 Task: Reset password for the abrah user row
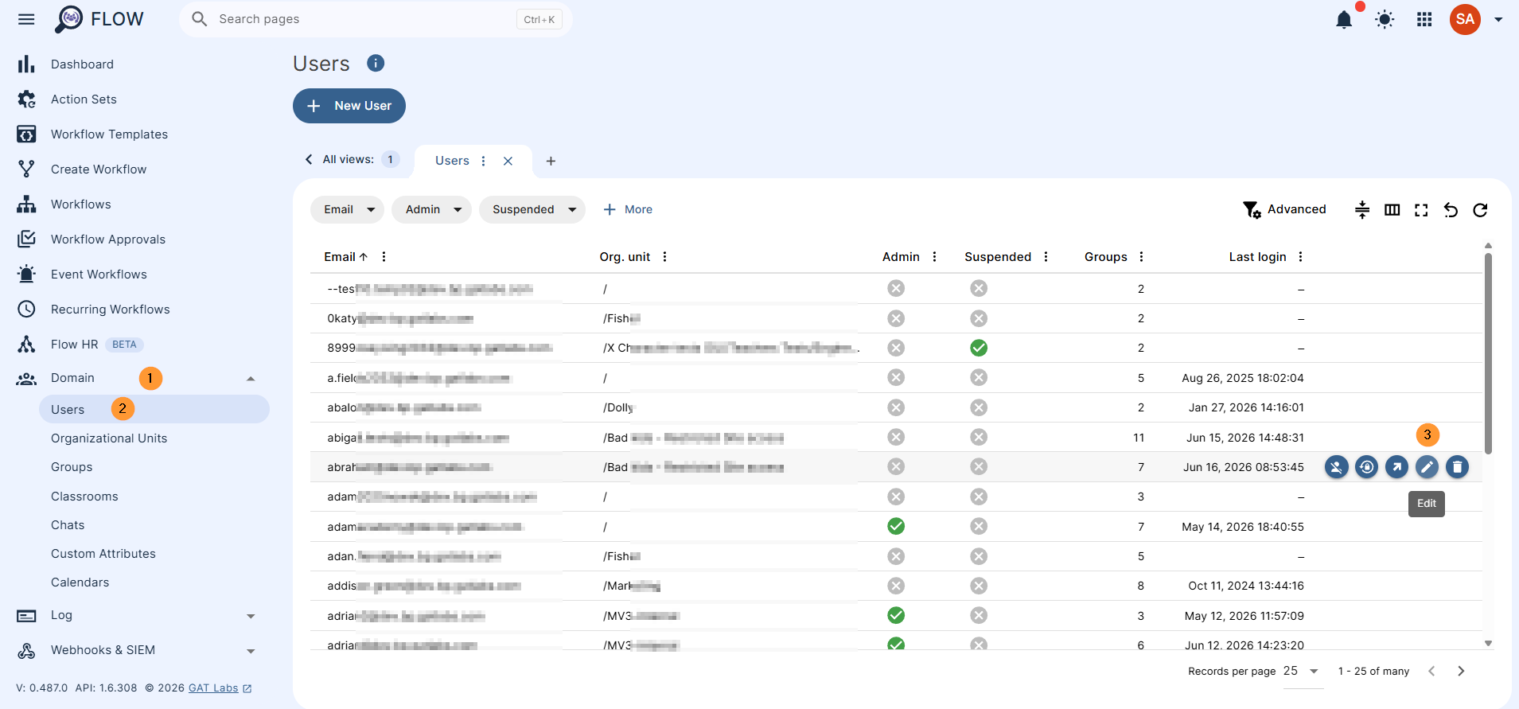[x=1366, y=467]
